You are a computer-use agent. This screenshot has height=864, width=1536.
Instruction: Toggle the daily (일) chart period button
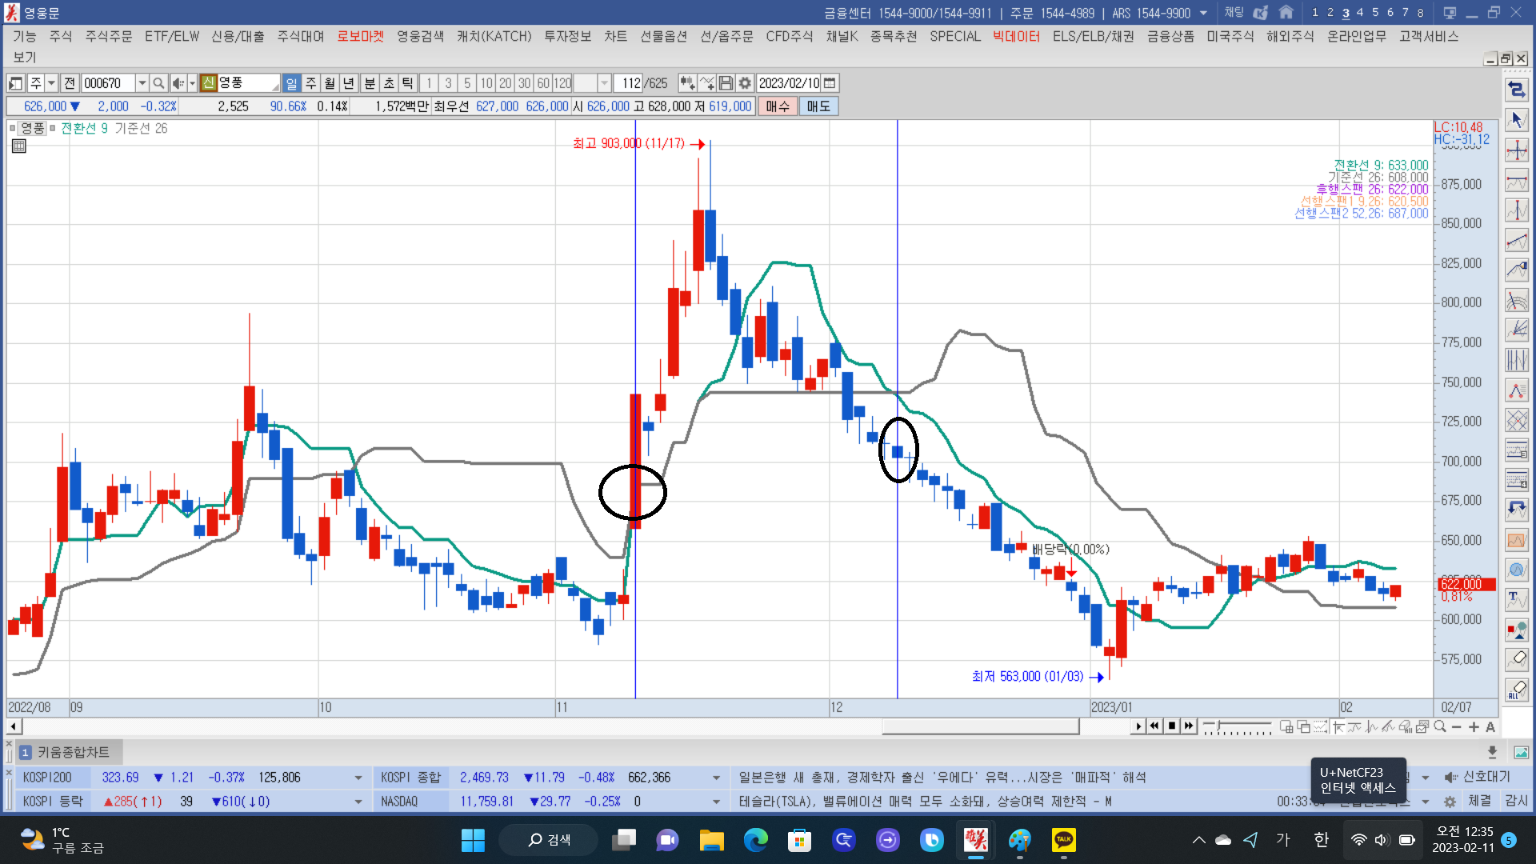click(x=291, y=83)
